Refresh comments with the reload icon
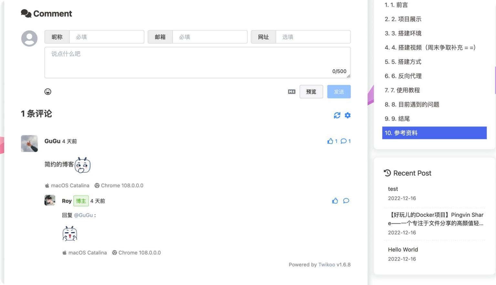The height and width of the screenshot is (285, 496). pyautogui.click(x=337, y=115)
